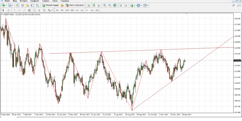Switch to H4 timeframe
The image size is (242, 121).
click(x=82, y=10)
